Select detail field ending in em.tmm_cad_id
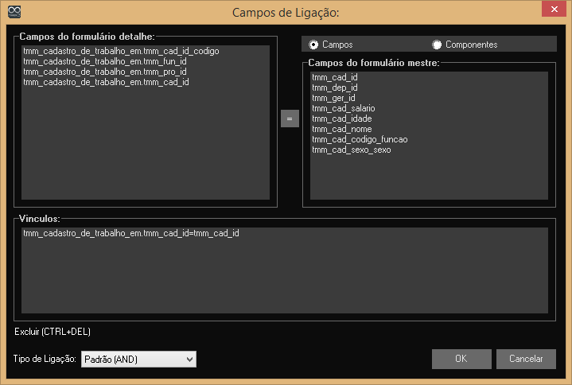The height and width of the screenshot is (385, 572). (x=106, y=82)
